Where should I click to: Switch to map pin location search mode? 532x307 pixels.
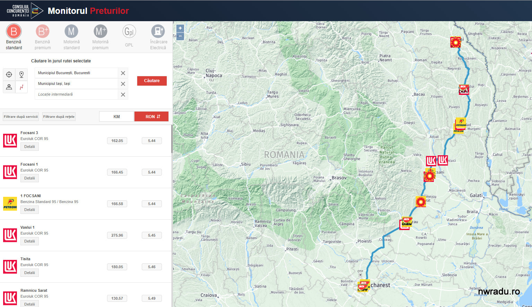click(21, 74)
